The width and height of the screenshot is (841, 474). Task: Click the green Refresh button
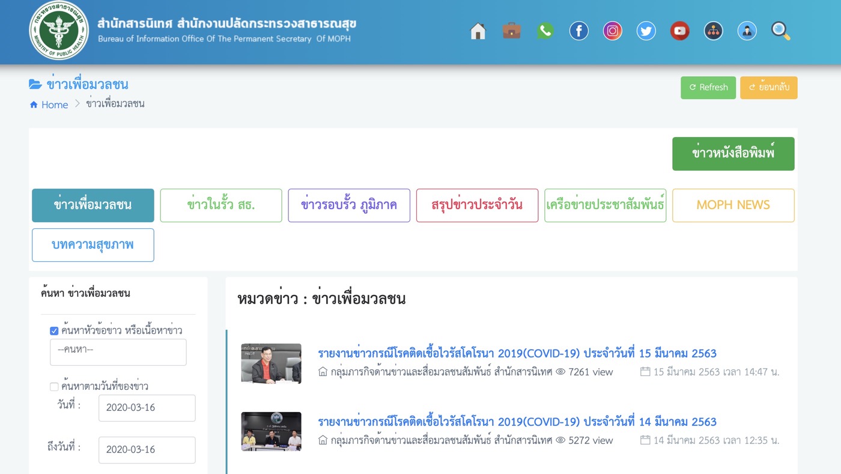[x=708, y=87]
